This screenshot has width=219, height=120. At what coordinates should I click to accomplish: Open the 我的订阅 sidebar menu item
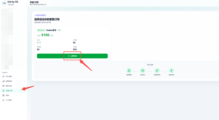point(13,86)
